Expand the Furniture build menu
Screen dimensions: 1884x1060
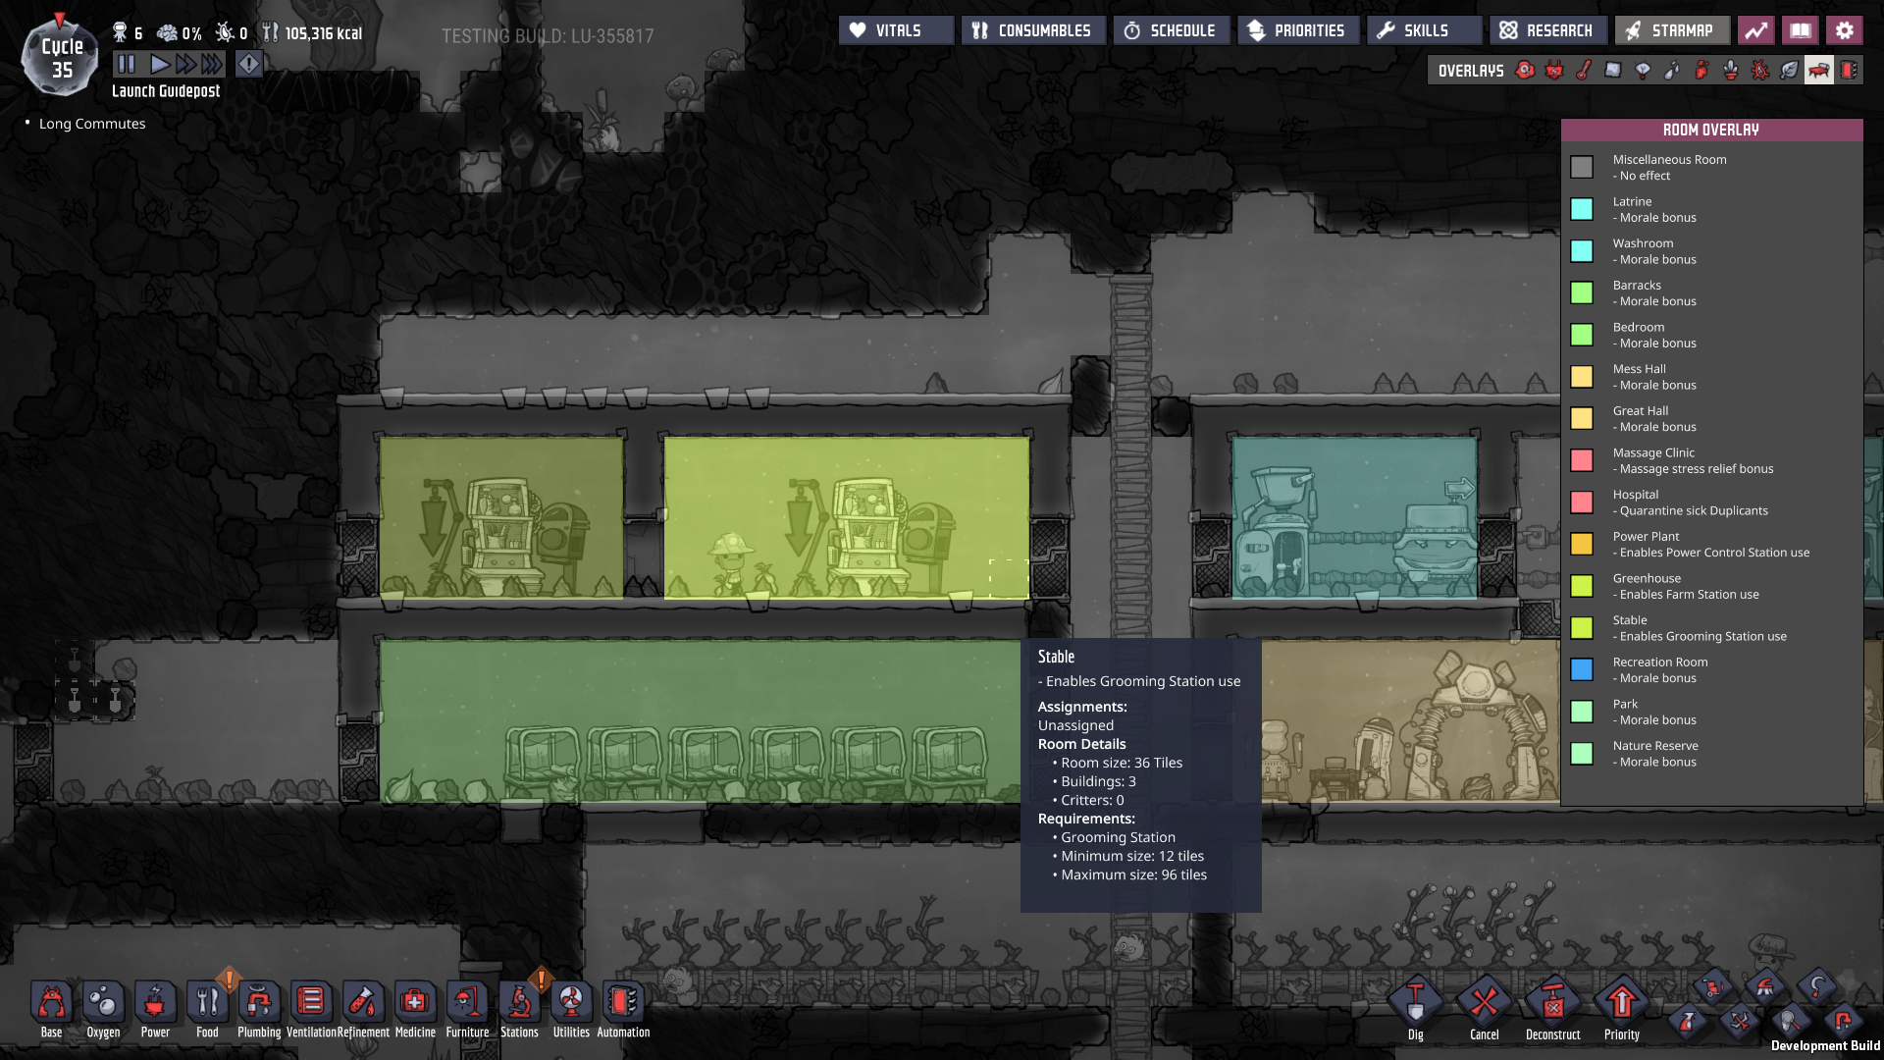pos(467,1003)
